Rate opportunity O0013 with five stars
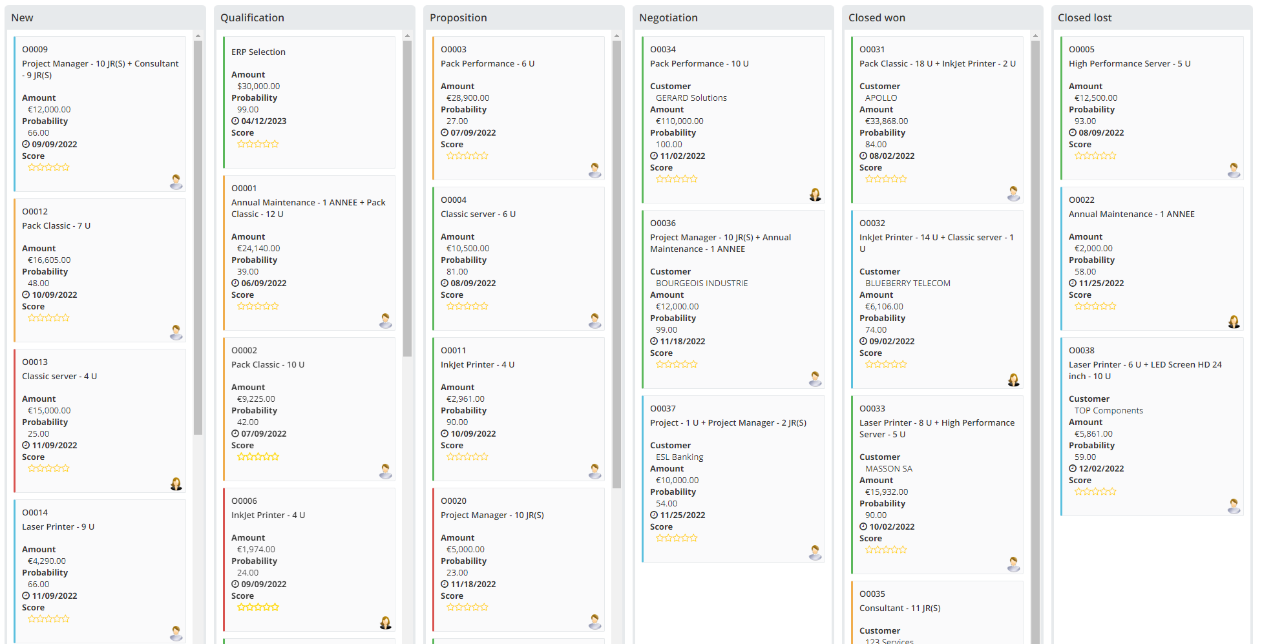This screenshot has height=644, width=1262. [67, 468]
